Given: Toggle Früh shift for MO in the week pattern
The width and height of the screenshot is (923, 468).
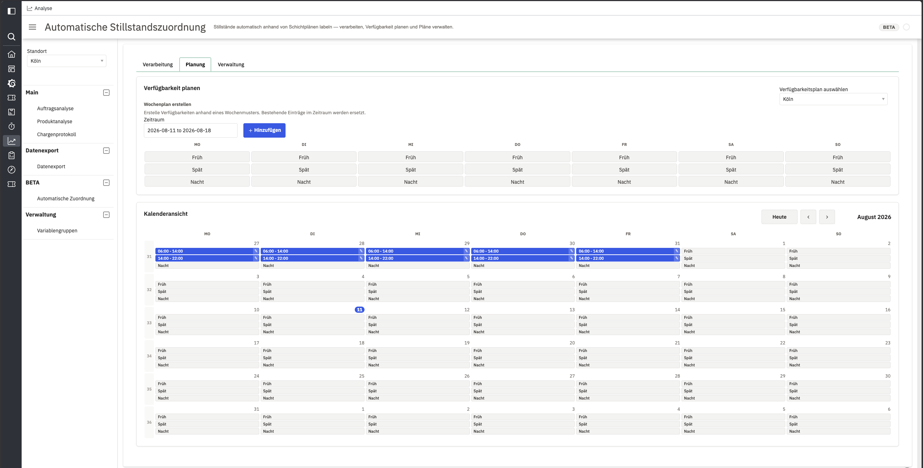Looking at the screenshot, I should point(197,157).
